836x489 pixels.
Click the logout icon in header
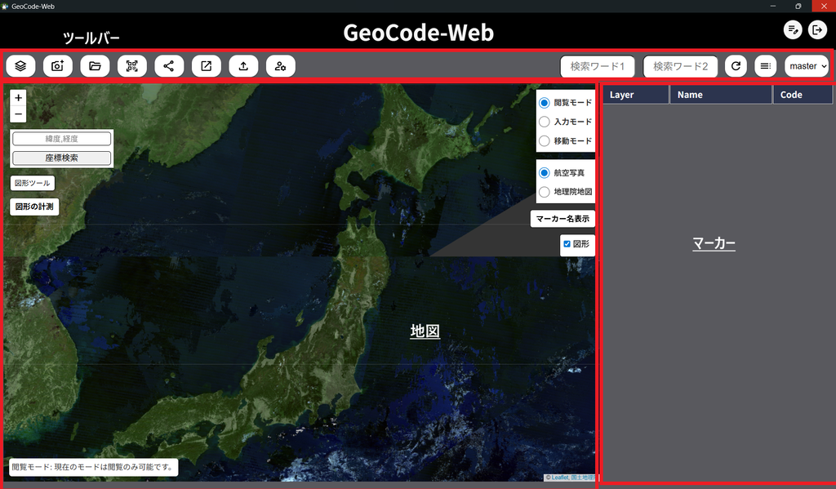click(x=817, y=30)
